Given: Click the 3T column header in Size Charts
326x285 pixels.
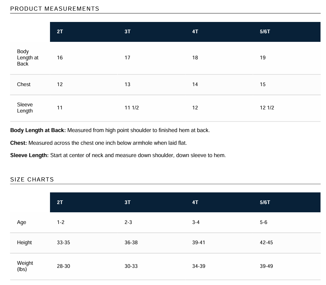Looking at the screenshot, I should pos(127,202).
